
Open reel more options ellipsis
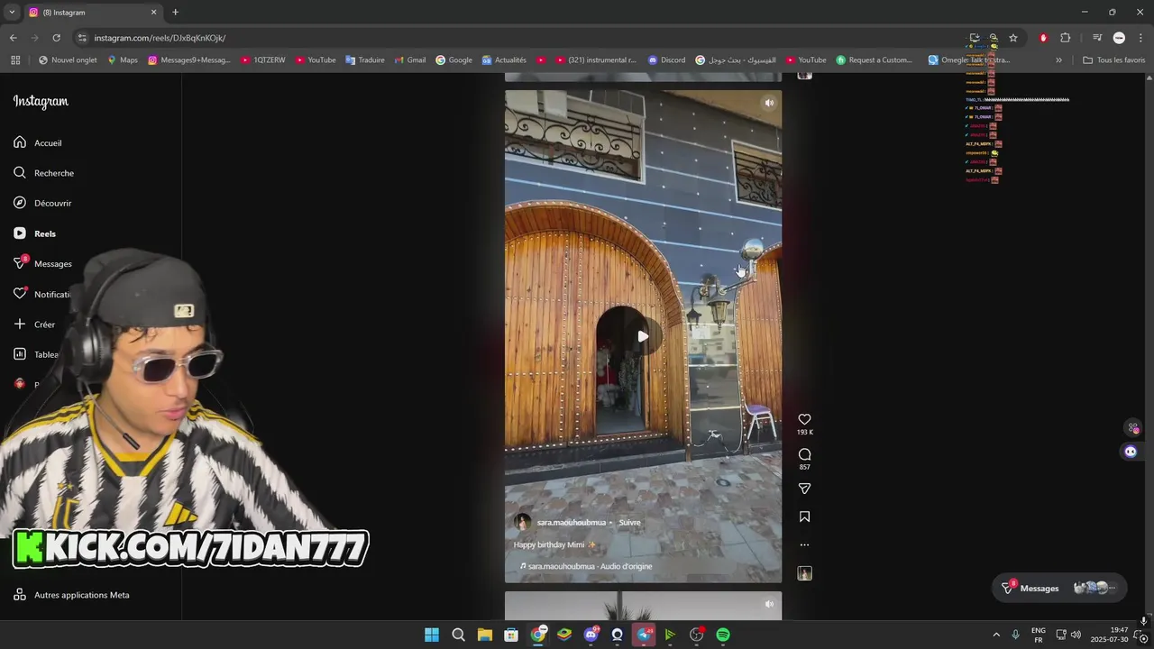[x=804, y=544]
